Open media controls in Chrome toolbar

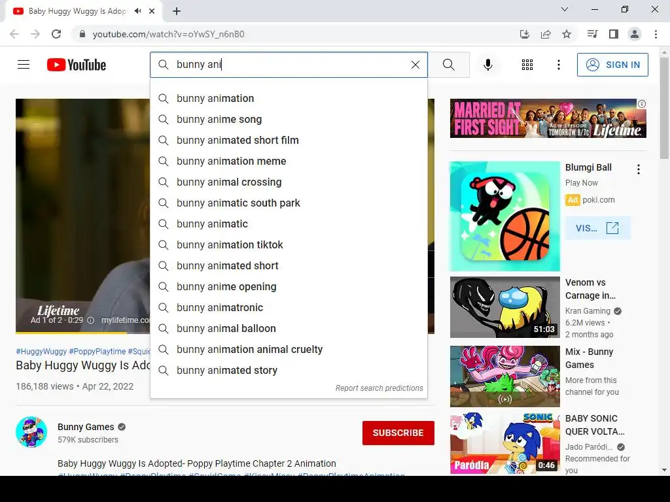tap(592, 34)
